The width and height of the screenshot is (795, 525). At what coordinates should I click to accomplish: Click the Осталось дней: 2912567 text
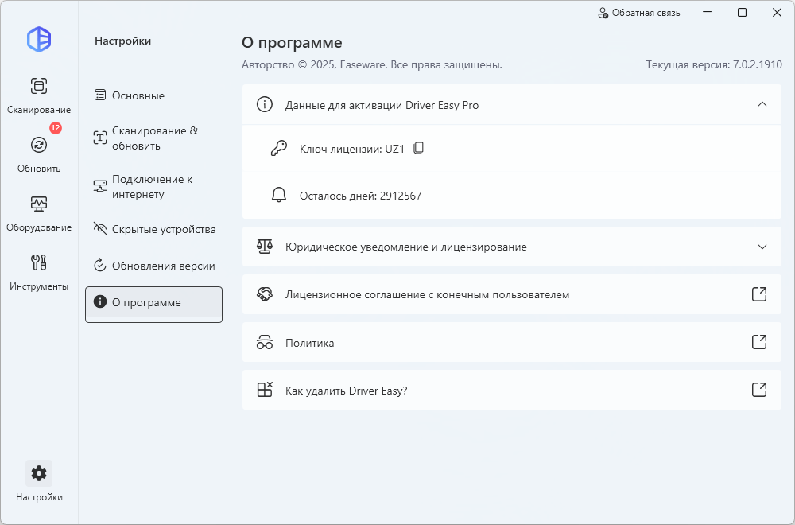(x=360, y=196)
